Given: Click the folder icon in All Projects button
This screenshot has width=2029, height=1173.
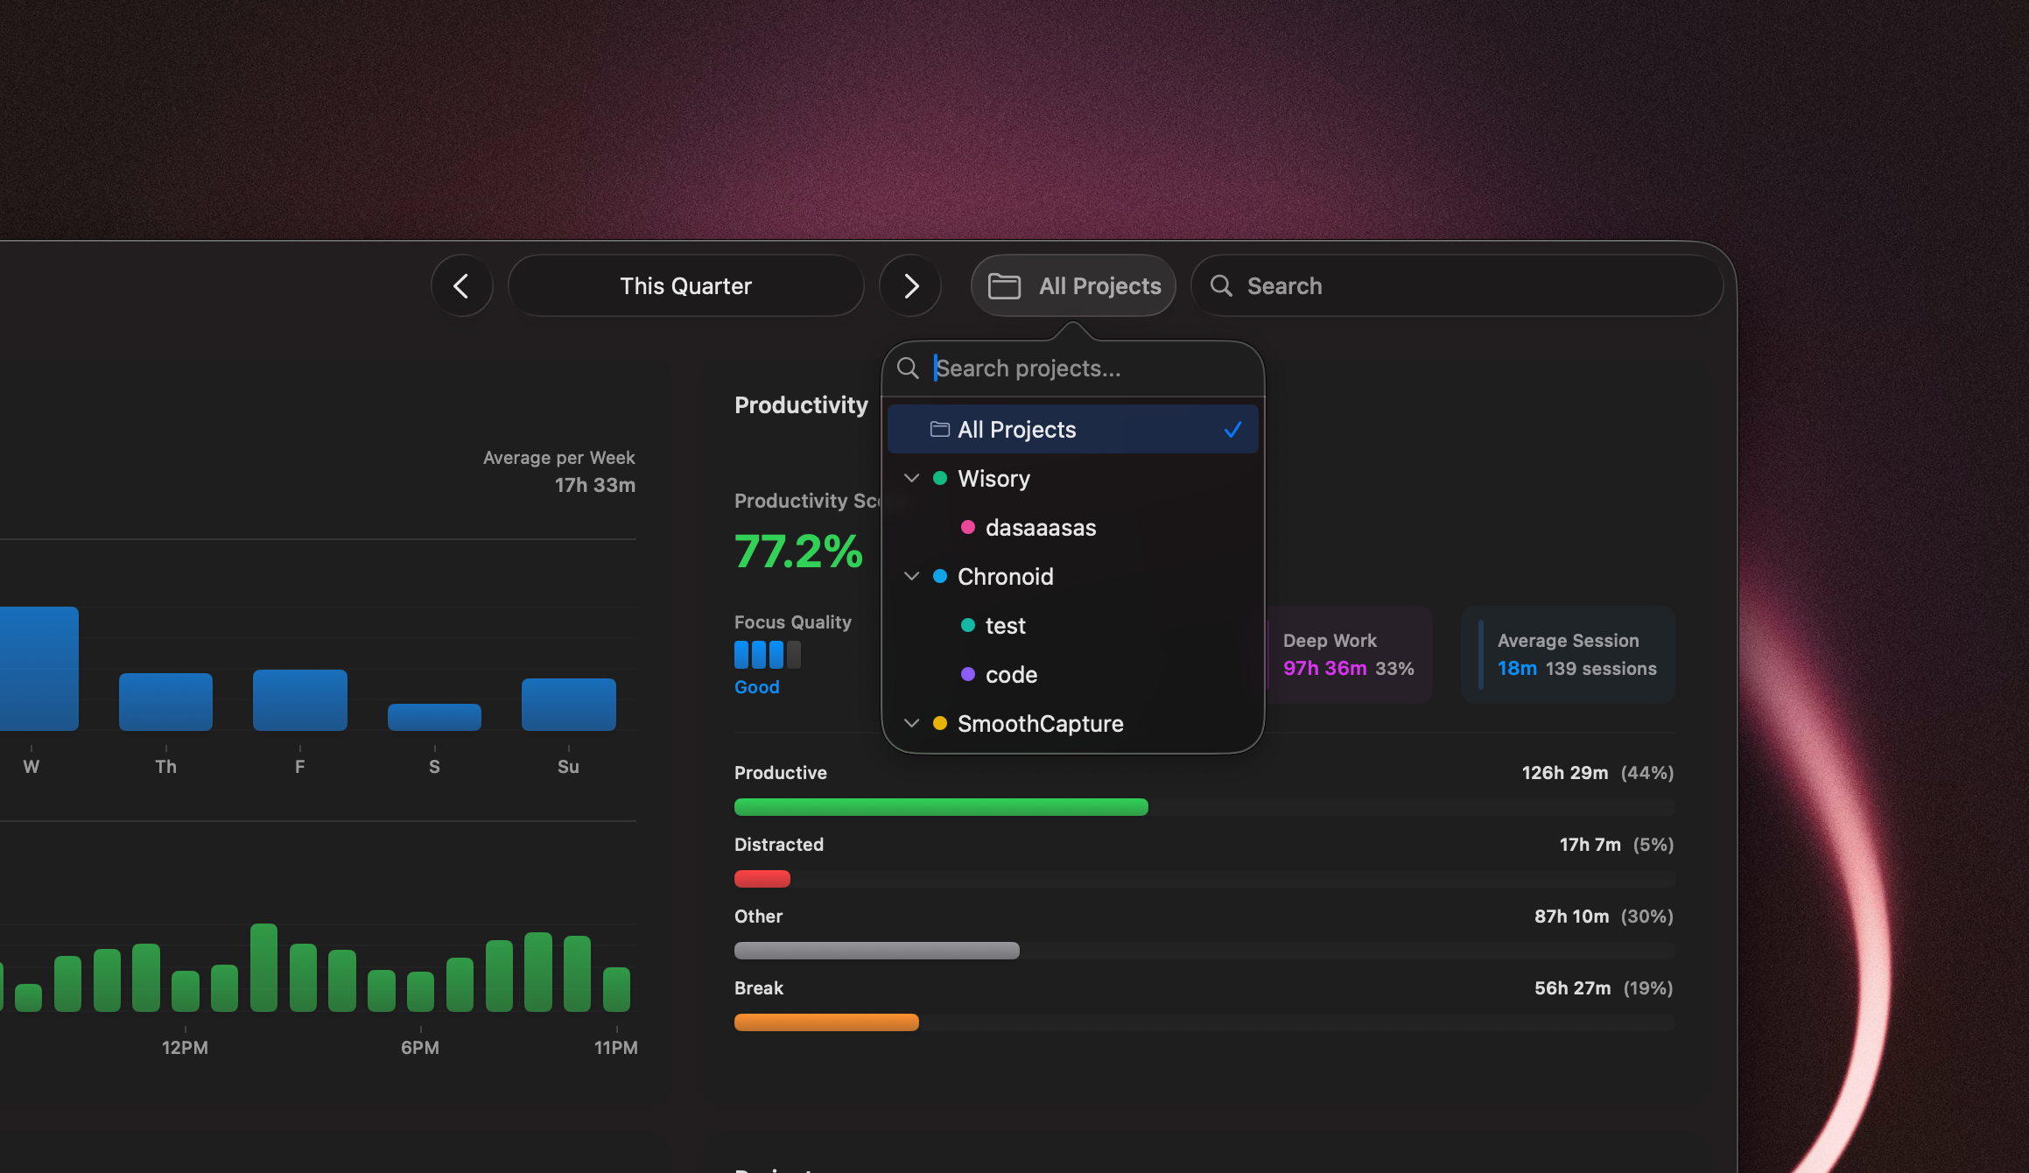Looking at the screenshot, I should click(1004, 286).
